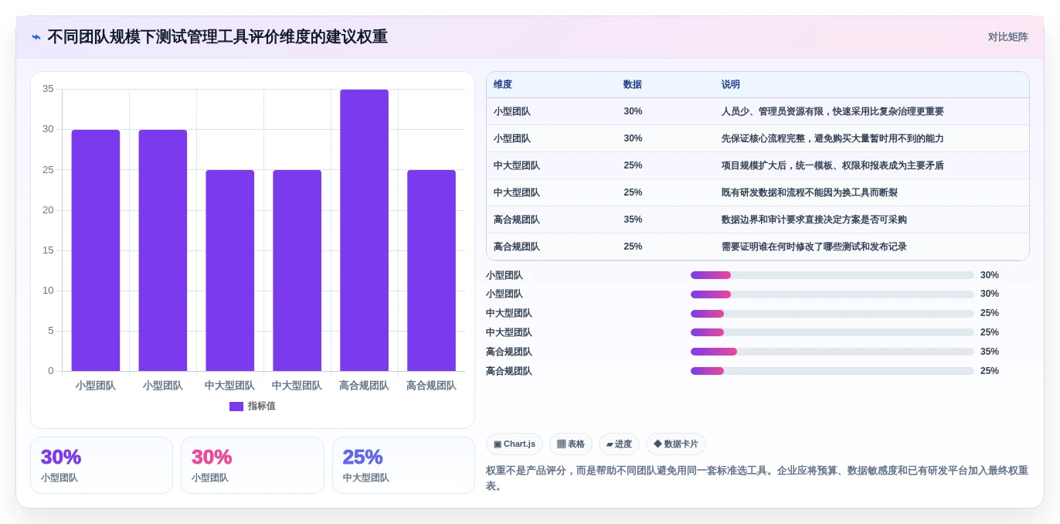Click the y-axis tick label 20
Viewport: 1060px width, 524px height.
pyautogui.click(x=48, y=210)
